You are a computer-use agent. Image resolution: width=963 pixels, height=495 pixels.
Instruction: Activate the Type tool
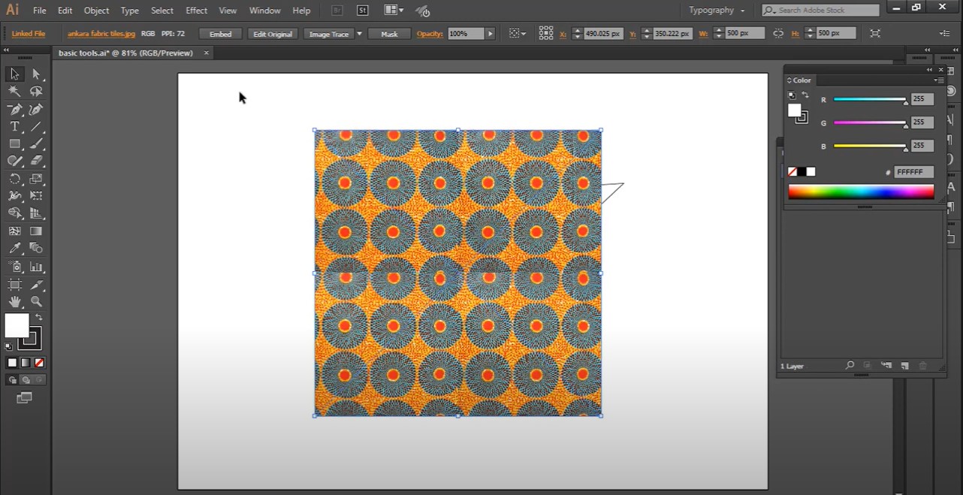14,127
